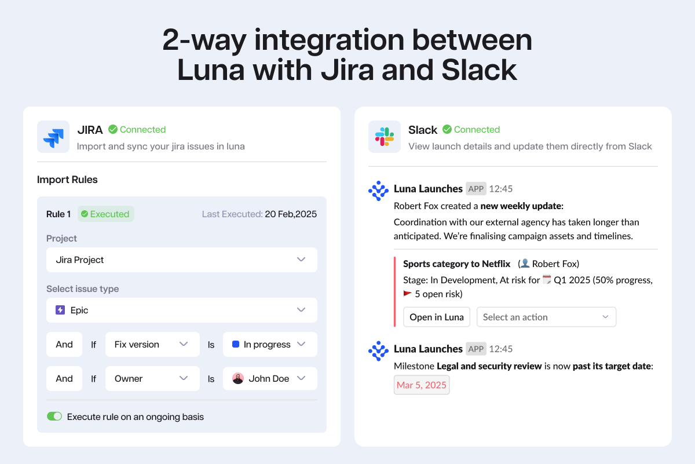
Task: Toggle Execute rule on an ongoing basis
Action: [x=54, y=416]
